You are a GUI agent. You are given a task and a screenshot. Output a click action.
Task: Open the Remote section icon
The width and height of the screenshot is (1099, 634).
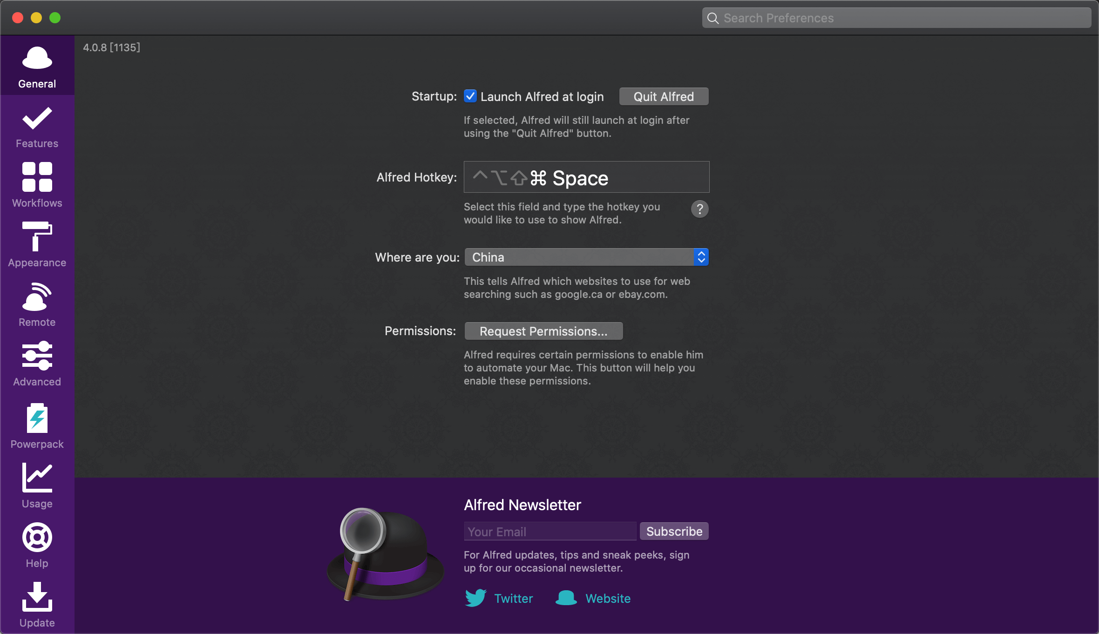[37, 296]
